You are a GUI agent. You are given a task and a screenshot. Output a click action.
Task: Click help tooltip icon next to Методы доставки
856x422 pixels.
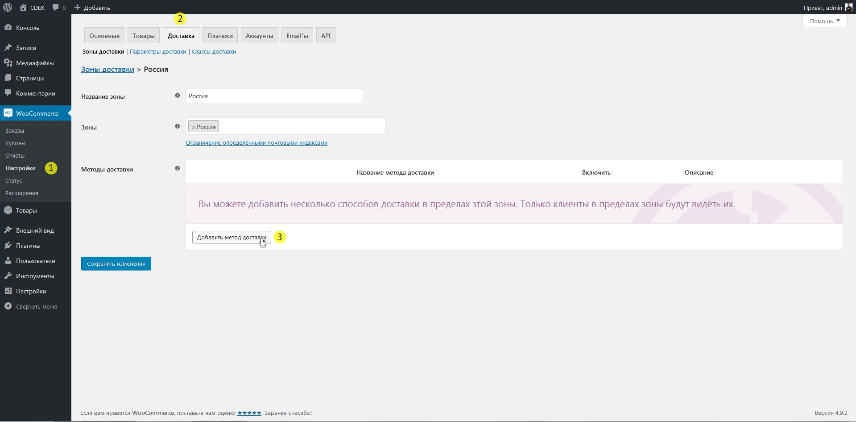pyautogui.click(x=177, y=168)
